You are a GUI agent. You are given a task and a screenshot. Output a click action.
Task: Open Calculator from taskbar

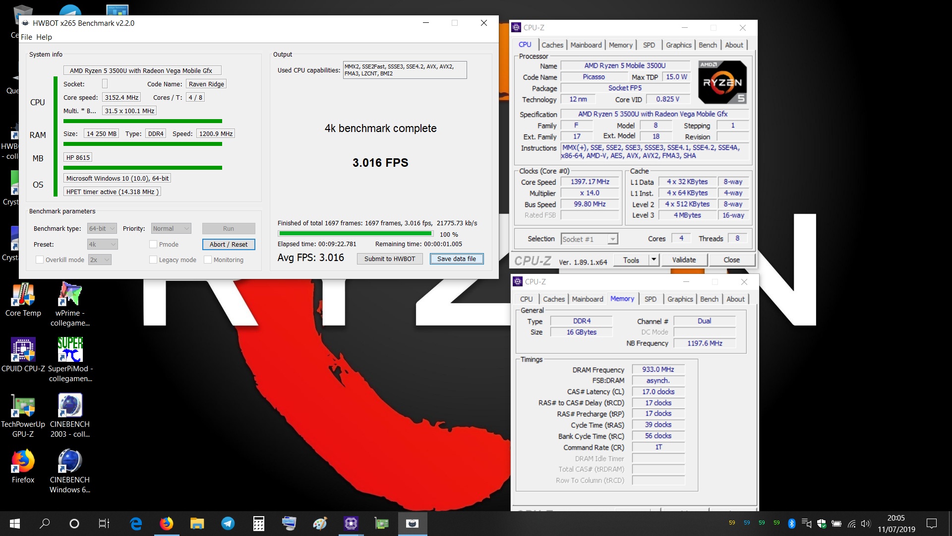coord(258,524)
